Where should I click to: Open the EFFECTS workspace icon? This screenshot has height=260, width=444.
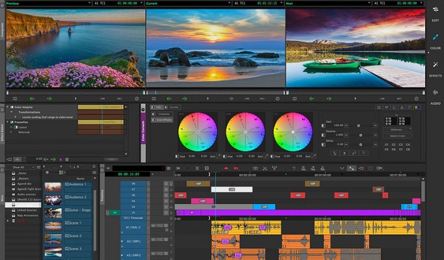coord(436,64)
